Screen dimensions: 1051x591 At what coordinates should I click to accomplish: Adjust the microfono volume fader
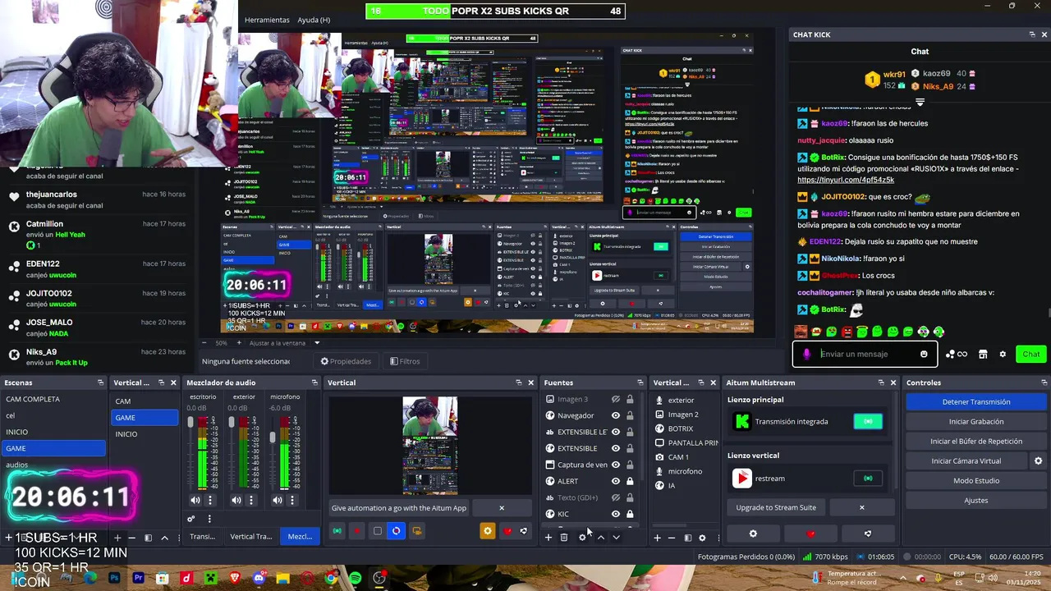(273, 438)
